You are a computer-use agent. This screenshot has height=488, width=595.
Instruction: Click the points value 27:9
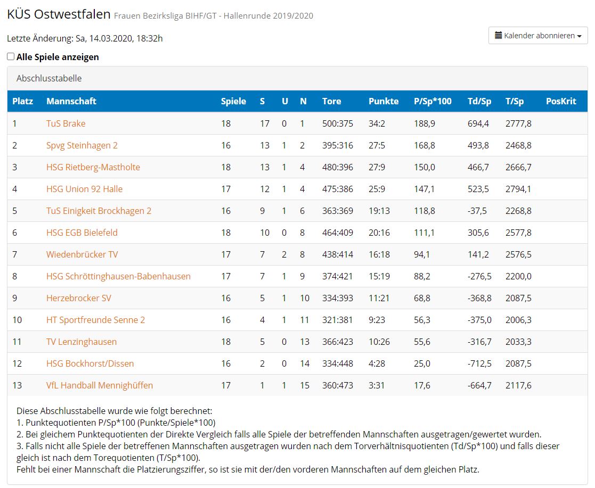tap(377, 167)
